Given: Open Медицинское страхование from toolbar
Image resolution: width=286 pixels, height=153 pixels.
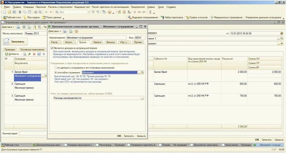Looking at the screenshot, I should [226, 18].
